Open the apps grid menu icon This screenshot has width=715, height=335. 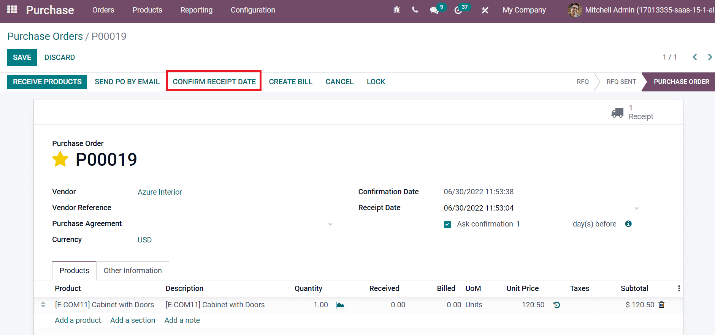(12, 9)
